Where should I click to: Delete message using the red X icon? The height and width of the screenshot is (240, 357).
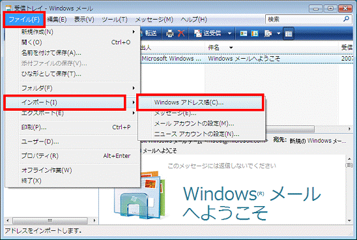181,33
